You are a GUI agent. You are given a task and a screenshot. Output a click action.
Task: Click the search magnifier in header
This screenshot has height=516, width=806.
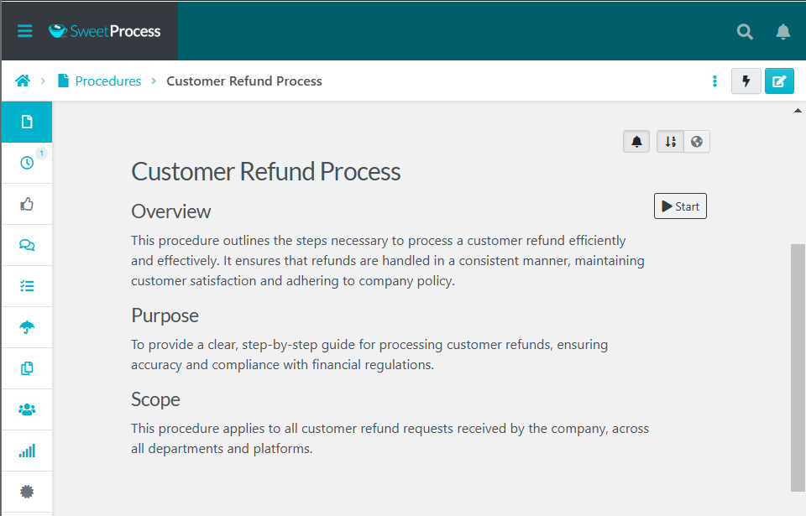[745, 31]
